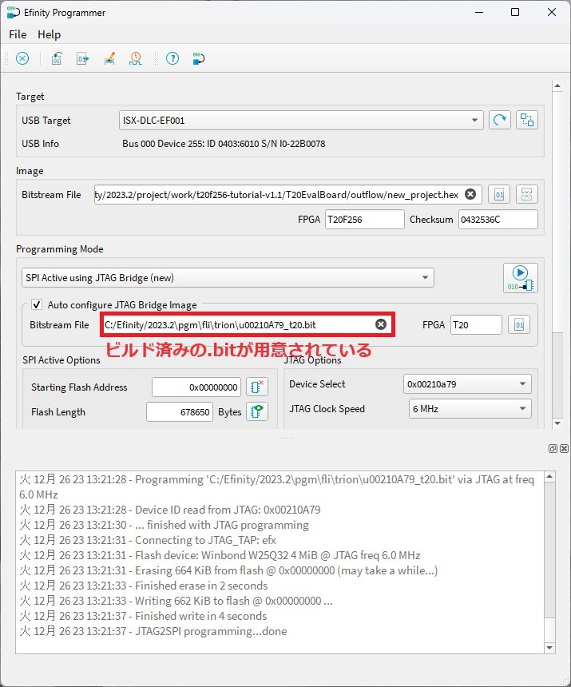Toggle Auto configure JTAG Bridge Image
Image resolution: width=571 pixels, height=687 pixels.
click(37, 304)
